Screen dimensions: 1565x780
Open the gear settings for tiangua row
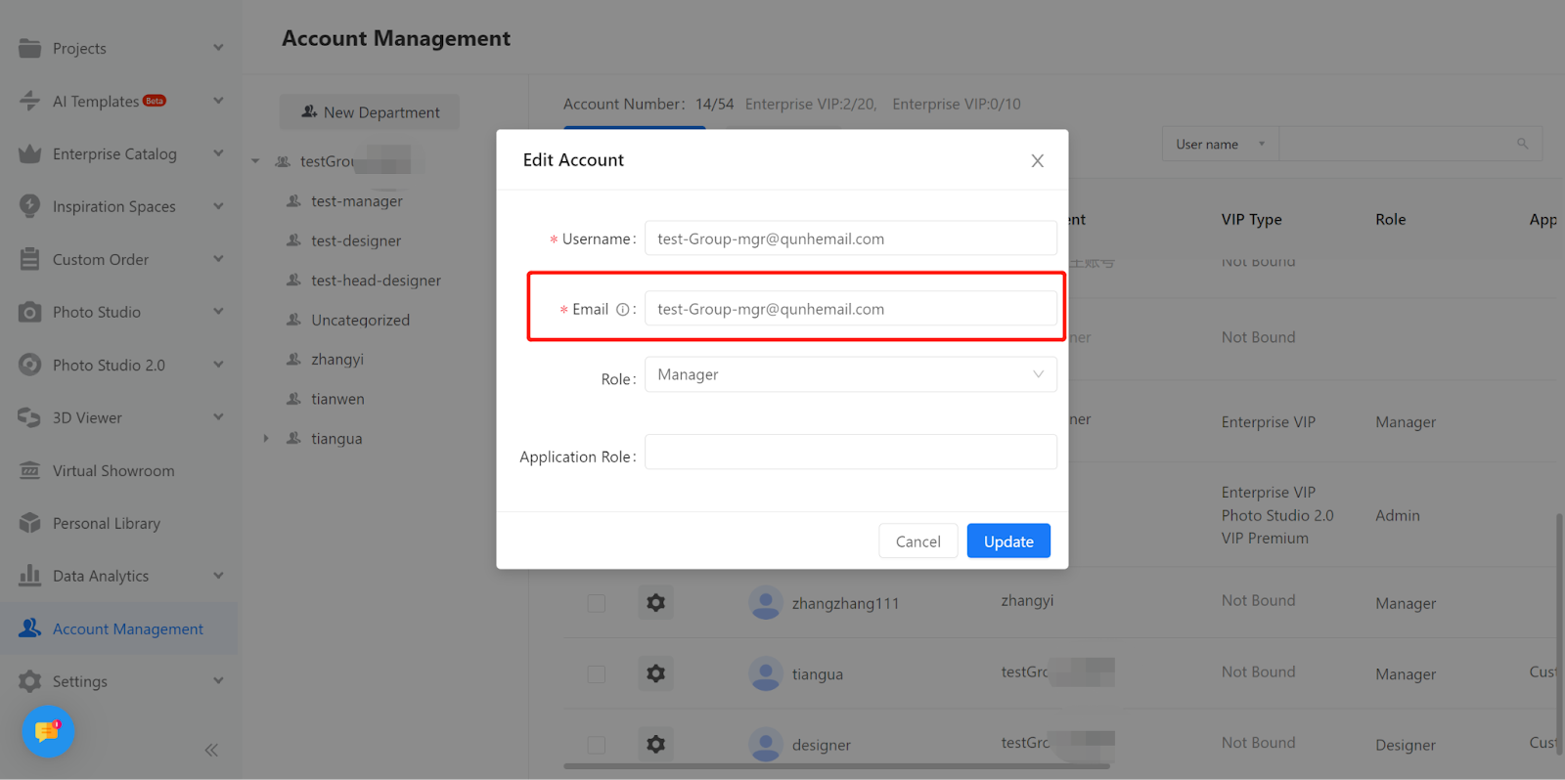(655, 673)
